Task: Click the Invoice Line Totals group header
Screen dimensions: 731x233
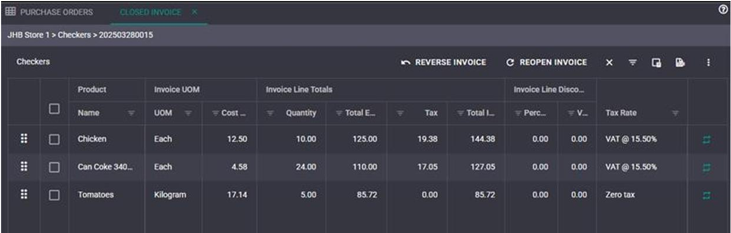Action: [299, 89]
